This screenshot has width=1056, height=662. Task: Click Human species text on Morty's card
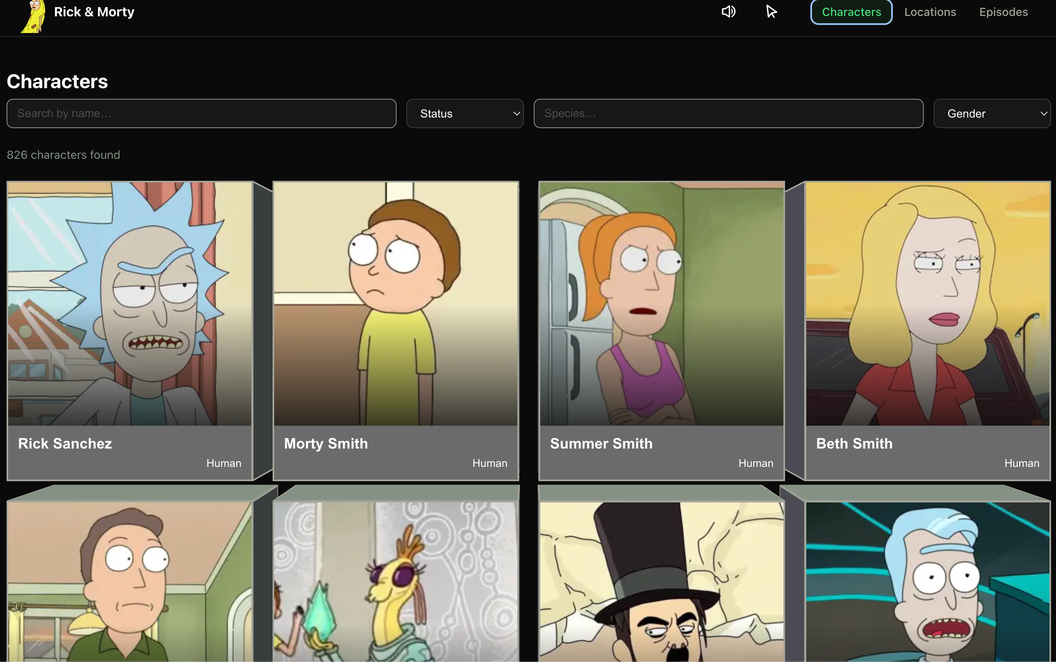490,463
